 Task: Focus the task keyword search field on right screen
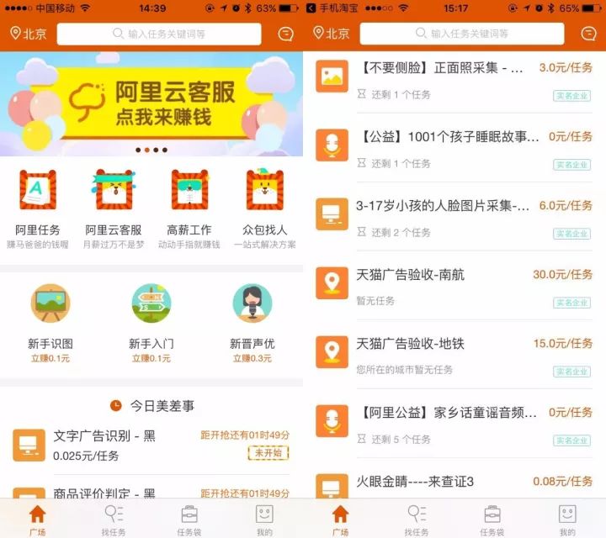[x=462, y=34]
